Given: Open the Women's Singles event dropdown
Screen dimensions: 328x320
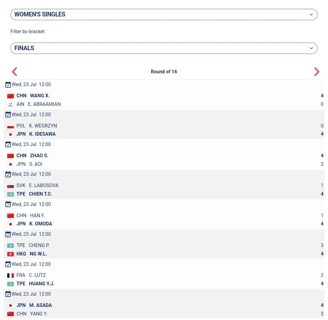Looking at the screenshot, I should [x=164, y=15].
